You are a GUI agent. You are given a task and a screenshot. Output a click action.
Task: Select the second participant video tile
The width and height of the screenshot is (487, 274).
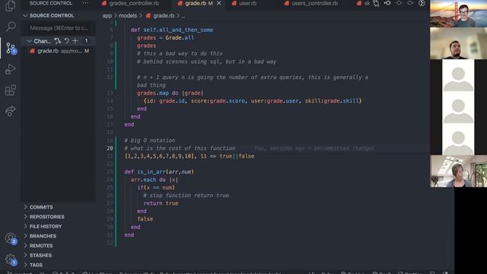point(458,43)
